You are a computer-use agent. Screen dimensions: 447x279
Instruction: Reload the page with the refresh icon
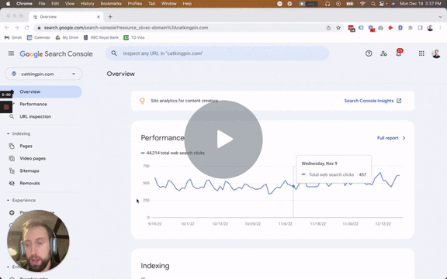pos(27,28)
